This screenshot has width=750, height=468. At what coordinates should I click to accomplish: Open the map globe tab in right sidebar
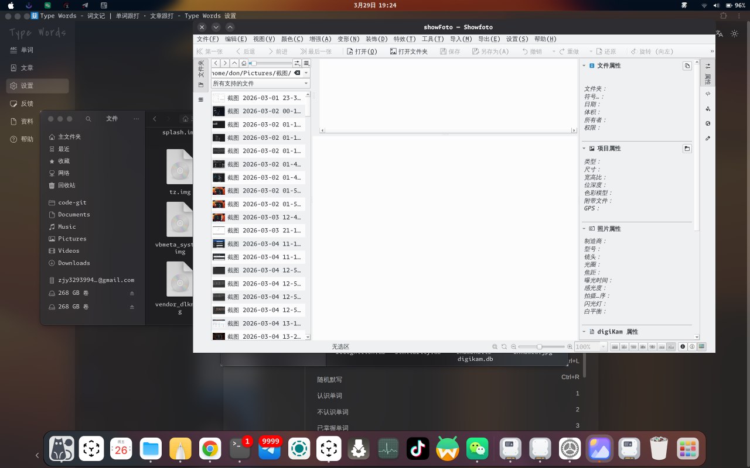(x=708, y=123)
